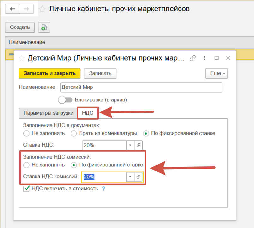Click into the Наименование text field

[141, 87]
